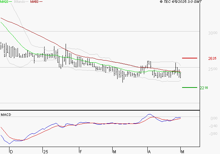Click the red line swatch beside MA60
Image resolution: width=220 pixels, height=154 pixels.
coord(41,2)
